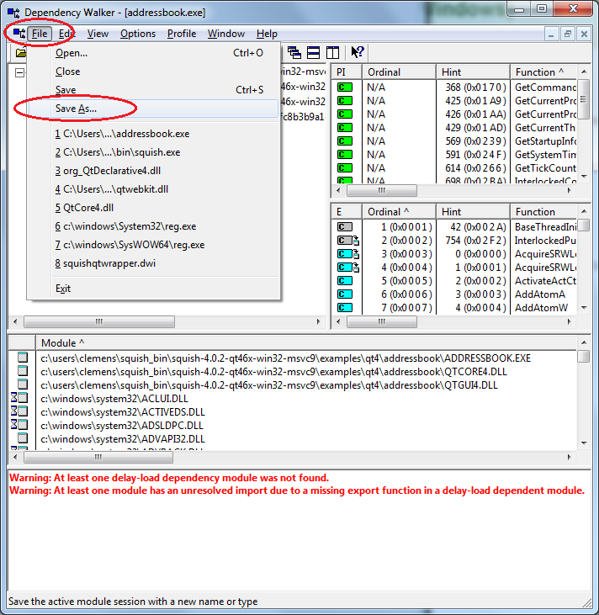
Task: Sort module list by Module column header
Action: click(63, 342)
